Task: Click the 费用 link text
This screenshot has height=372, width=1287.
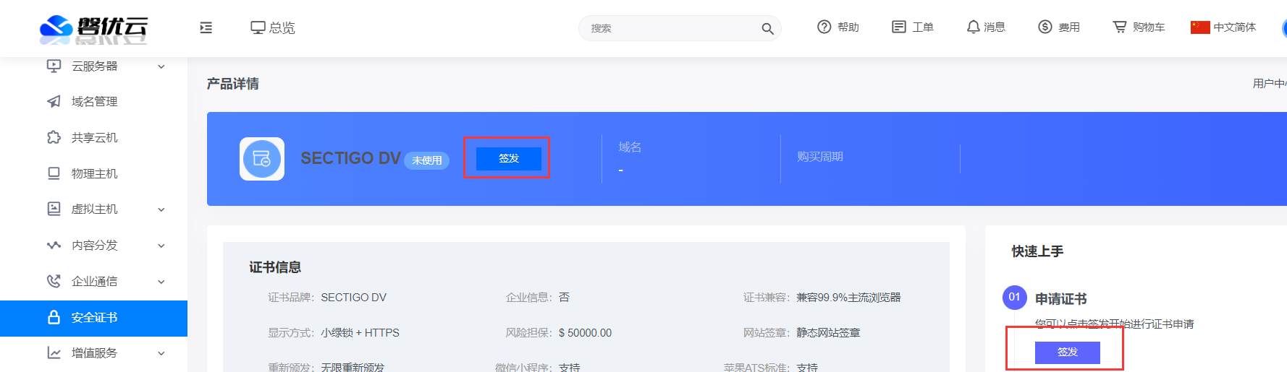Action: tap(1069, 27)
